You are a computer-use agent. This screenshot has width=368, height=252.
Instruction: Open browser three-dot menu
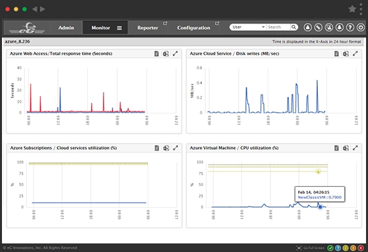361,9
